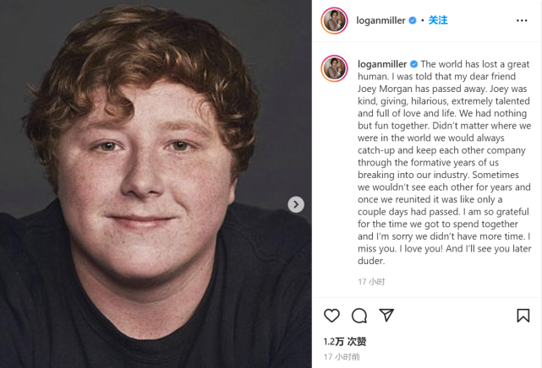Open the three-dot more options menu
The height and width of the screenshot is (368, 542).
[x=522, y=20]
